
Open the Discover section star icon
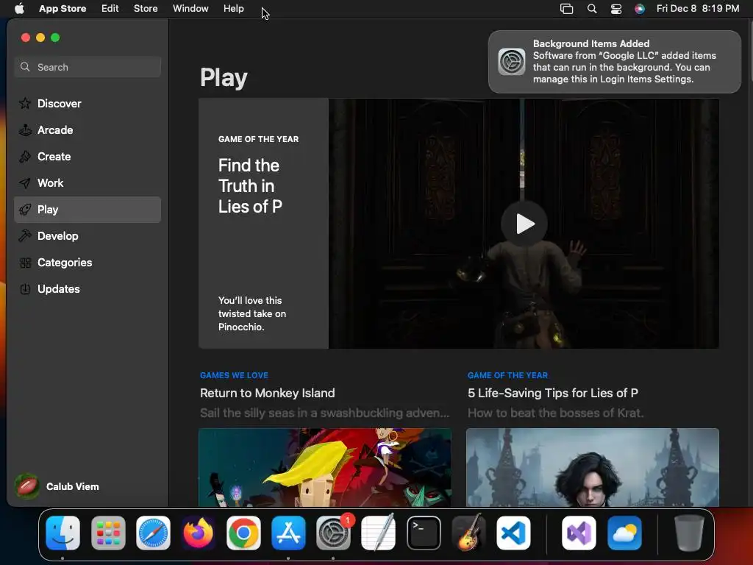pos(25,103)
